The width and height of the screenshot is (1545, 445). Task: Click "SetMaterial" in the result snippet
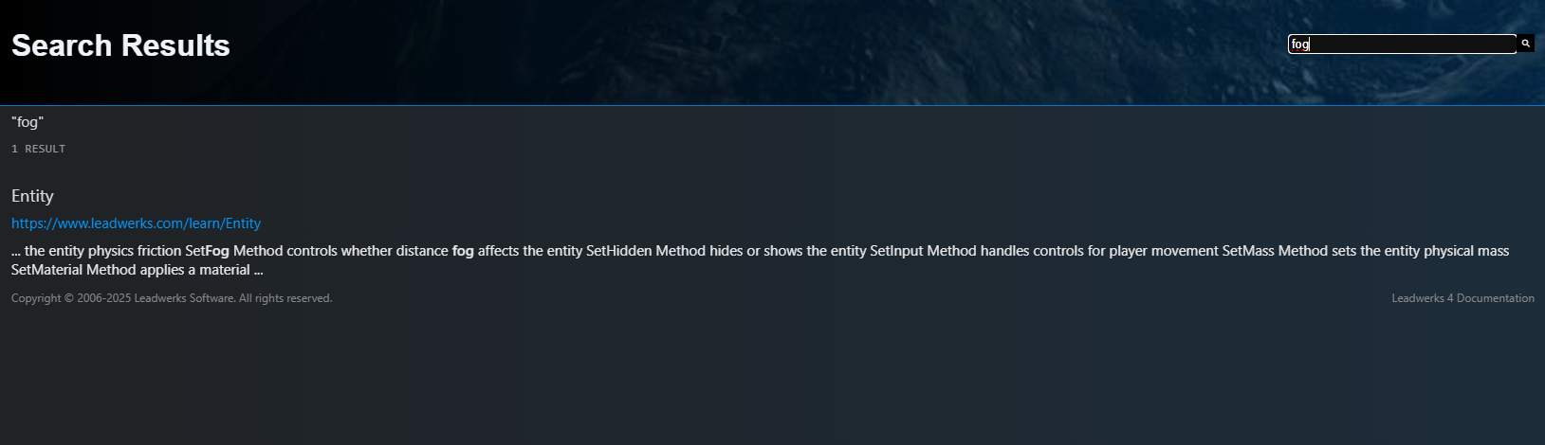pos(46,270)
